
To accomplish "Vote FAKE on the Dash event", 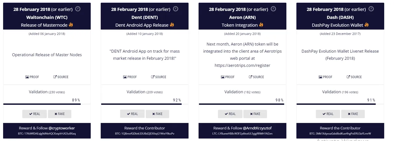I will [353, 114].
